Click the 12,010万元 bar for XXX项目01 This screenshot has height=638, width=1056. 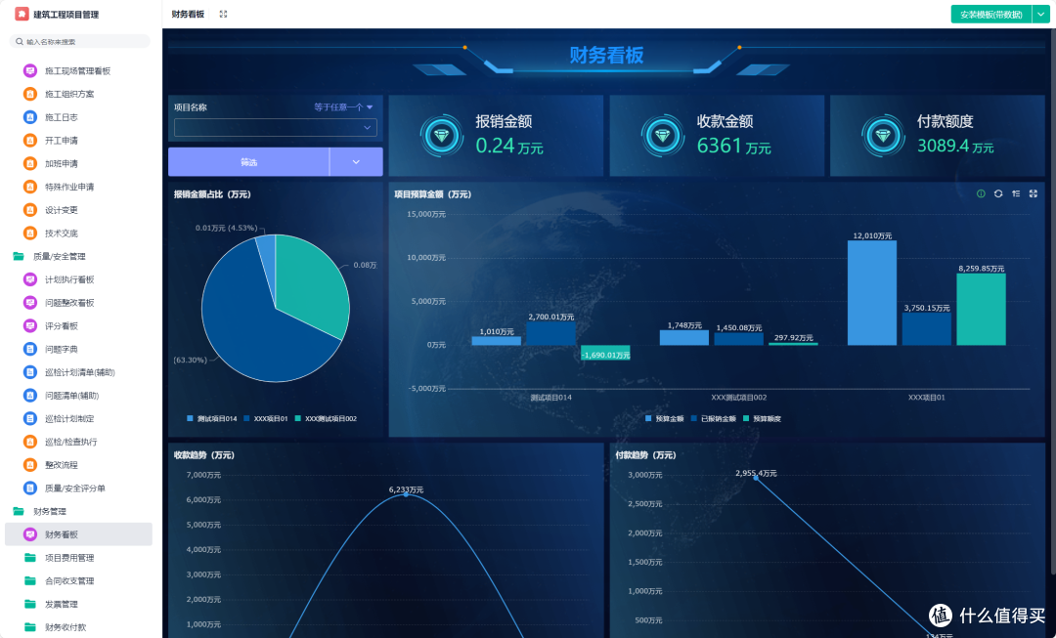coord(872,293)
